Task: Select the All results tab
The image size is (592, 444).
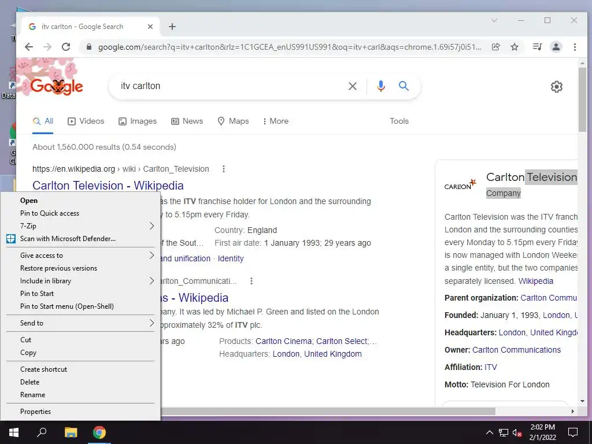Action: click(43, 121)
